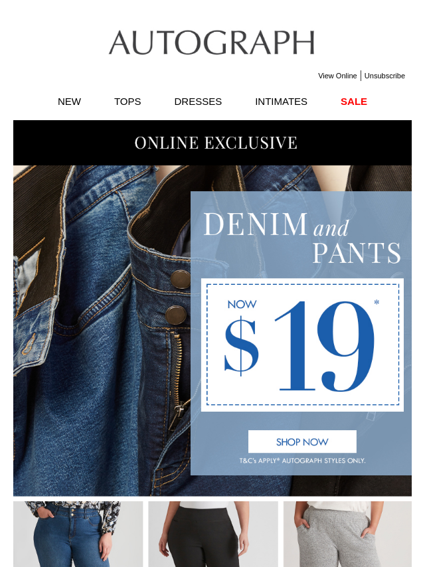Open the NEW menu item
Screen dimensions: 425x567
tap(70, 102)
